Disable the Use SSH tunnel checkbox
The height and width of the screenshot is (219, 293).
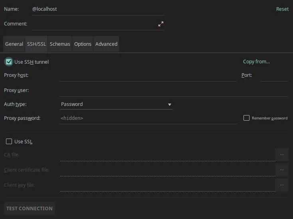pyautogui.click(x=9, y=62)
